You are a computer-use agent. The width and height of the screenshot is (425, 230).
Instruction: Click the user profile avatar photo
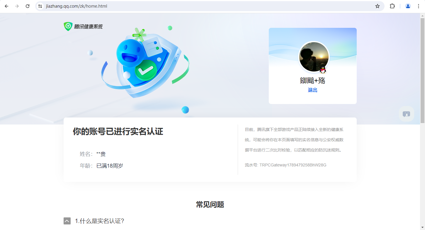point(314,57)
